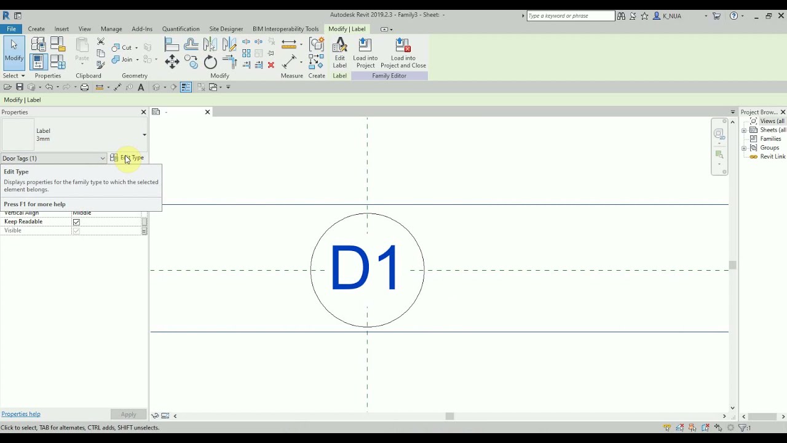Expand the Sheets (all) tree node
The height and width of the screenshot is (443, 787).
744,130
